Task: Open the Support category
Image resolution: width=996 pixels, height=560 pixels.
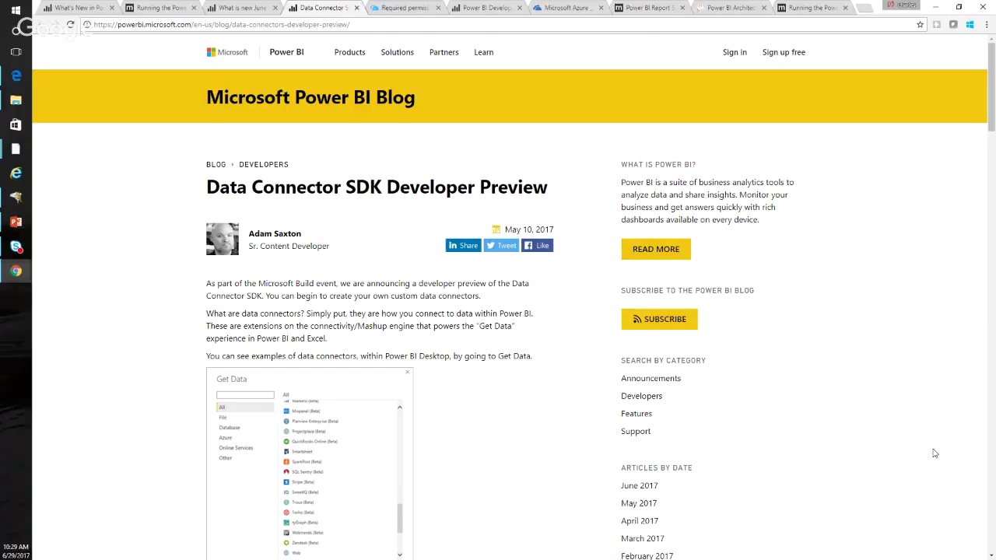Action: [x=636, y=431]
